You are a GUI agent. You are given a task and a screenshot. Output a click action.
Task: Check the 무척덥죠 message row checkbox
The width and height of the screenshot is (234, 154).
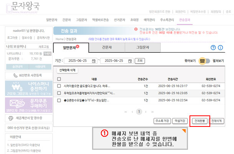pyautogui.click(x=59, y=93)
